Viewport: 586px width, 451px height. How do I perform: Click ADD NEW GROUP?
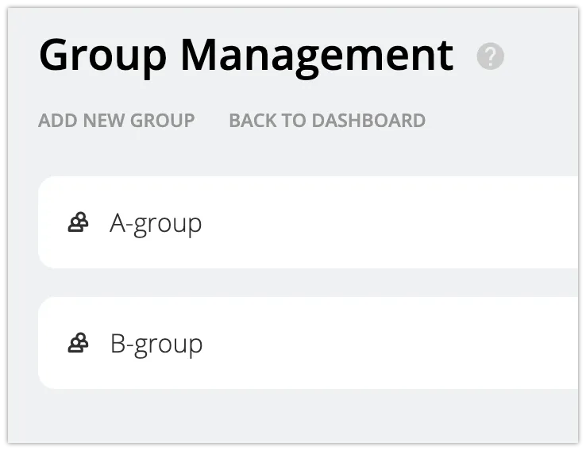click(x=117, y=121)
